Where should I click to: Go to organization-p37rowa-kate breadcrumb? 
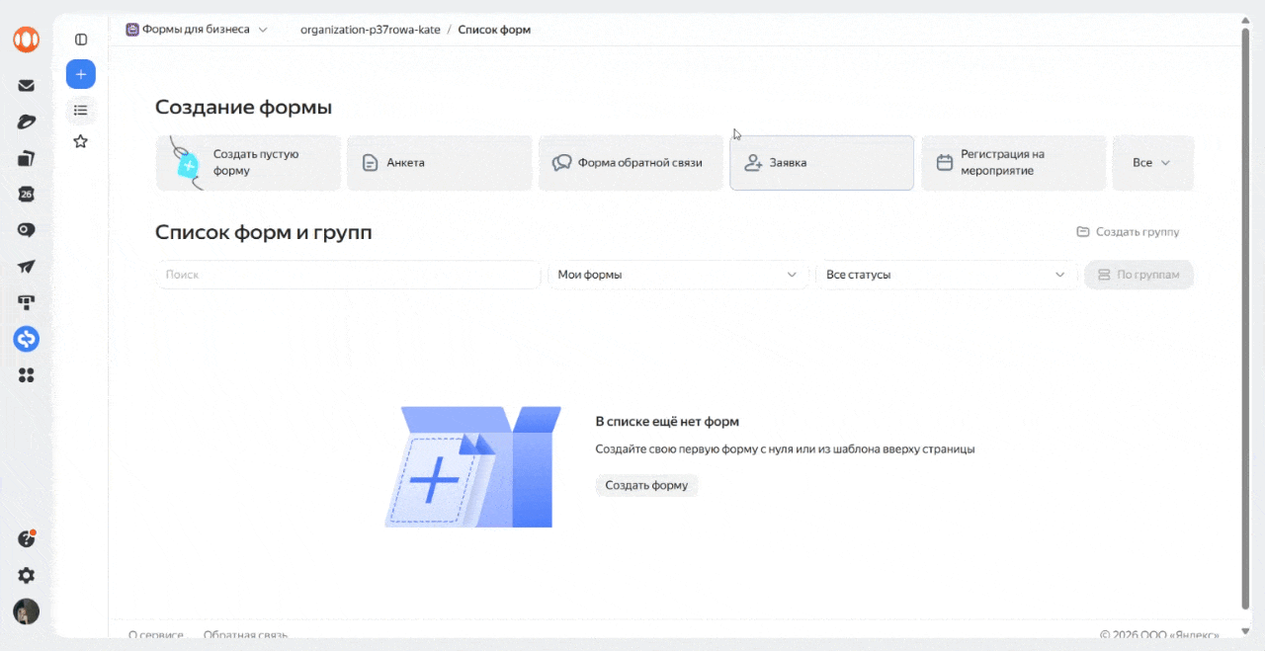pyautogui.click(x=371, y=30)
